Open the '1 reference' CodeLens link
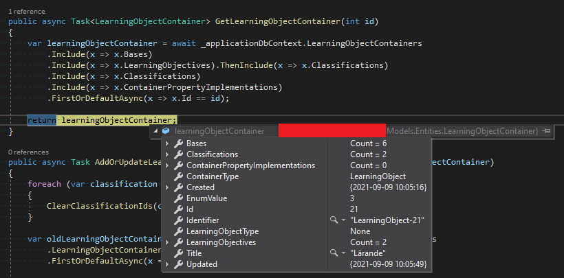This screenshot has width=564, height=278. tap(27, 12)
